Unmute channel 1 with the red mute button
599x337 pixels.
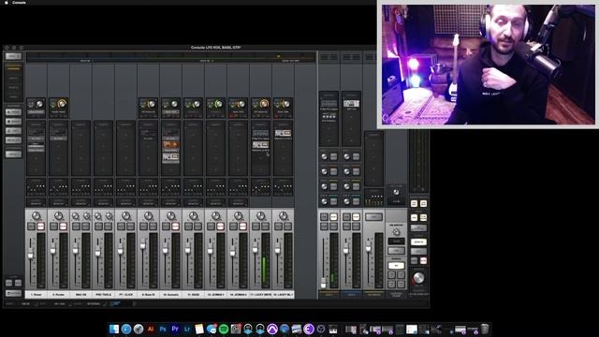pos(40,227)
